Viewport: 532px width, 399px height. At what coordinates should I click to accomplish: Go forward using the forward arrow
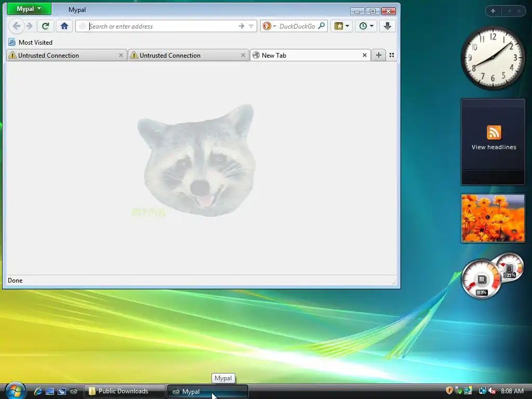coord(30,26)
